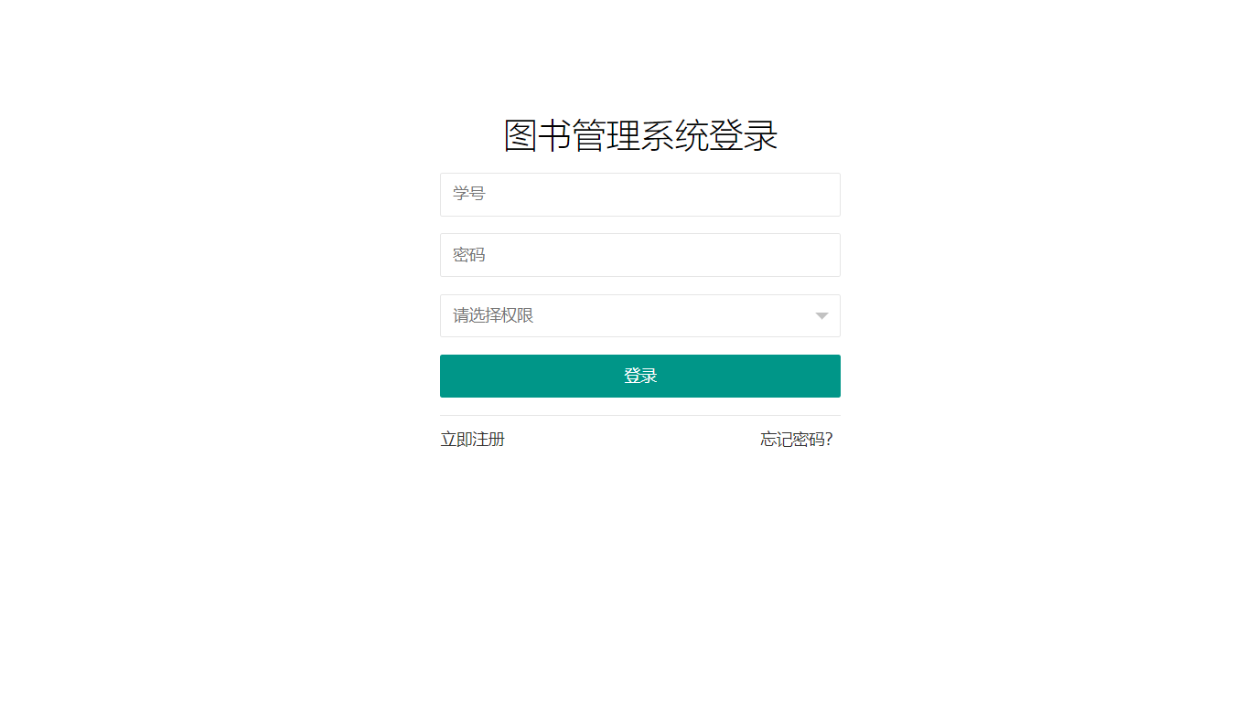Focus the 学号 student ID field

pos(640,195)
